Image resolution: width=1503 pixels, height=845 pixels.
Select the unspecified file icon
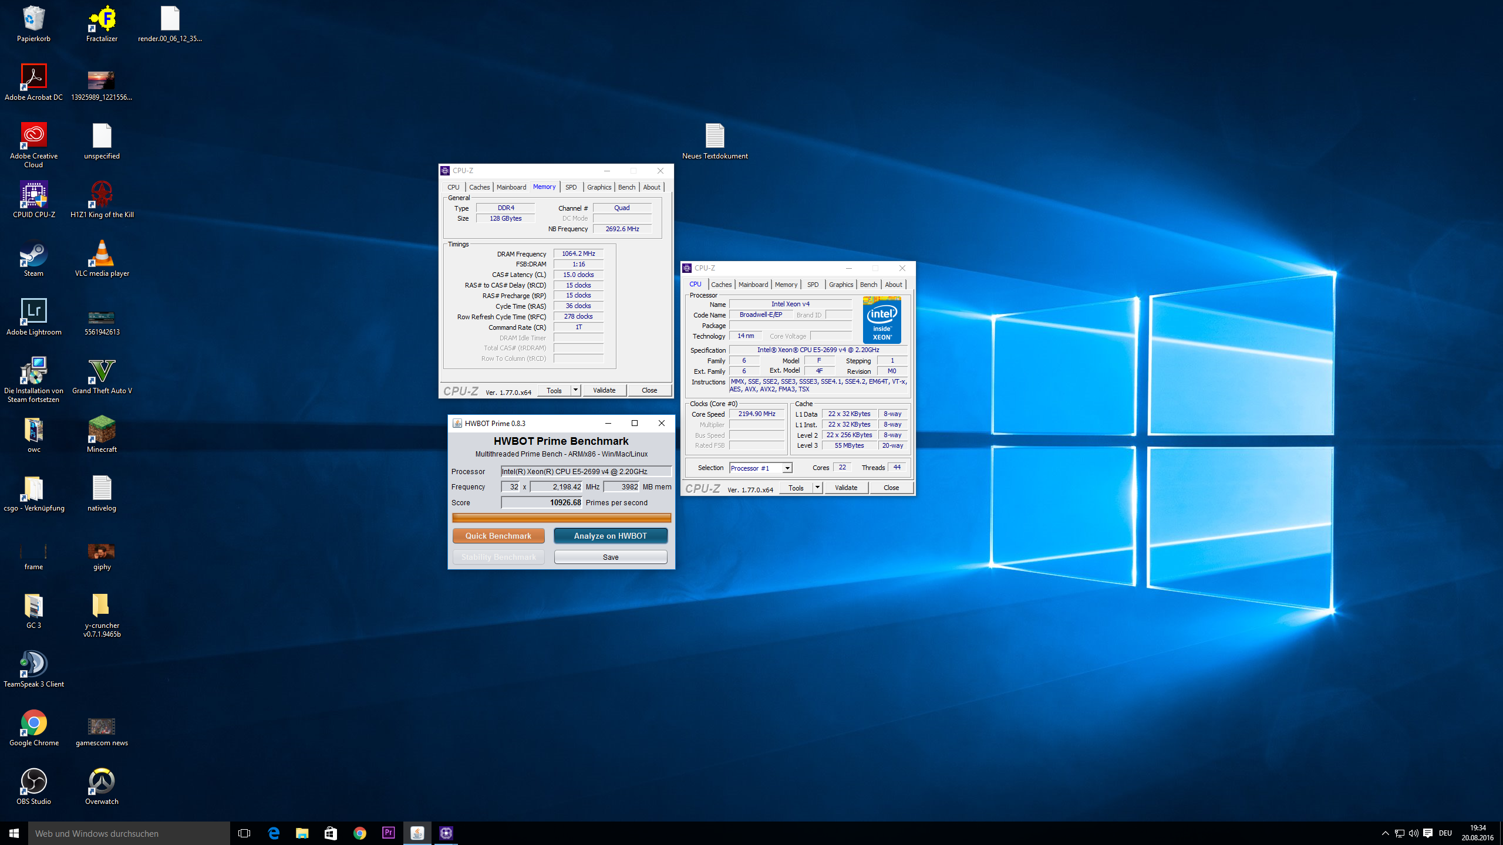pos(102,141)
